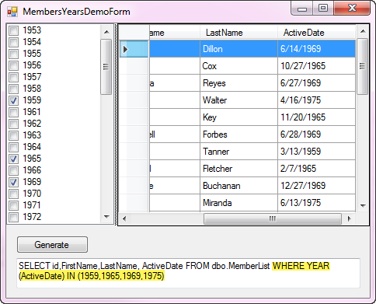
Task: Uncheck the 1969 year checkbox
Action: click(14, 182)
